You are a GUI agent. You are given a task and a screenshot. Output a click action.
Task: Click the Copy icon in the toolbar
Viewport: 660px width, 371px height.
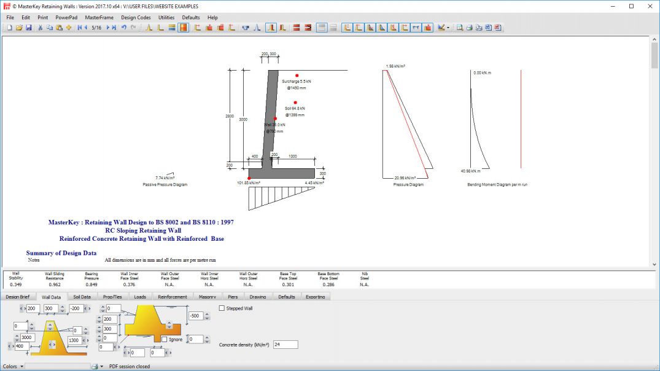pyautogui.click(x=50, y=28)
